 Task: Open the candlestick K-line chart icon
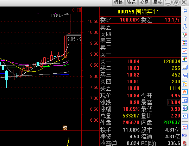pos(185,59)
